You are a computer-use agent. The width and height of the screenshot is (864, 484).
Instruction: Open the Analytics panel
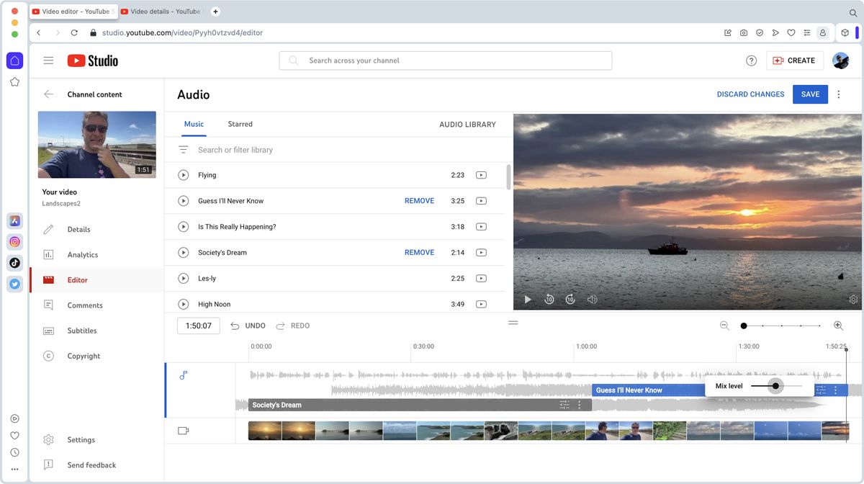[81, 254]
